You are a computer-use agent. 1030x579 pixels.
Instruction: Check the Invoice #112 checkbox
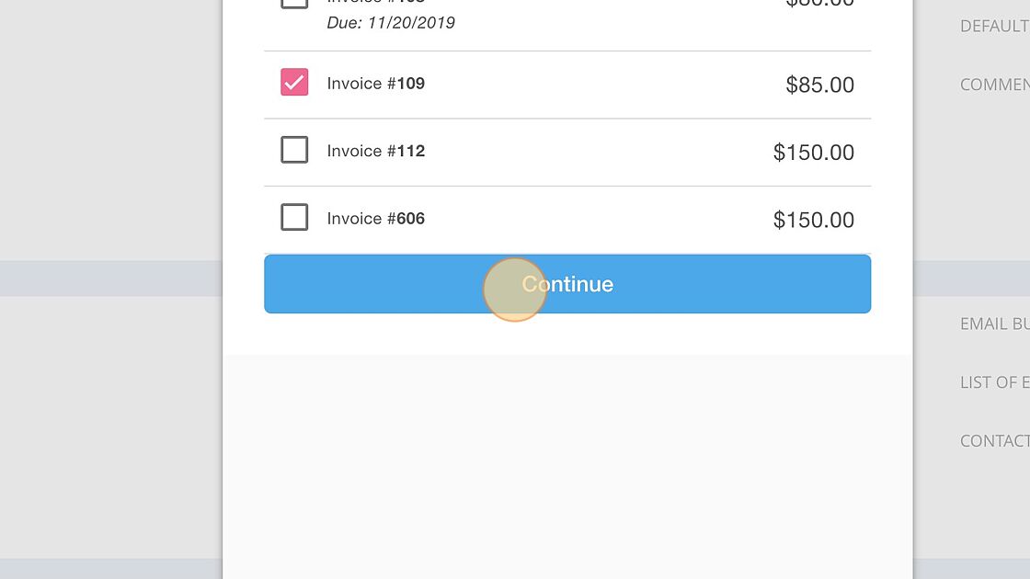pos(294,150)
